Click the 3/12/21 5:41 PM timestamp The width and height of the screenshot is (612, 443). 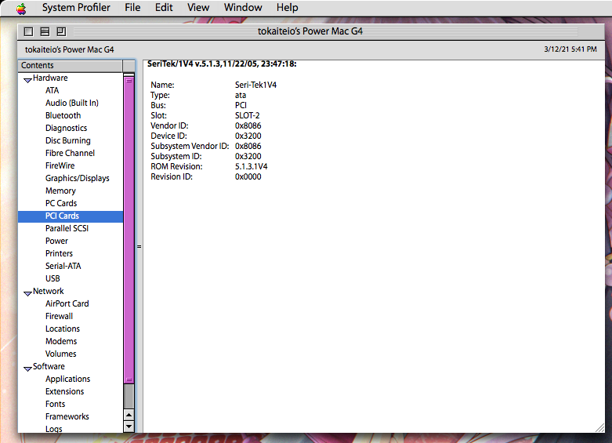coord(570,49)
